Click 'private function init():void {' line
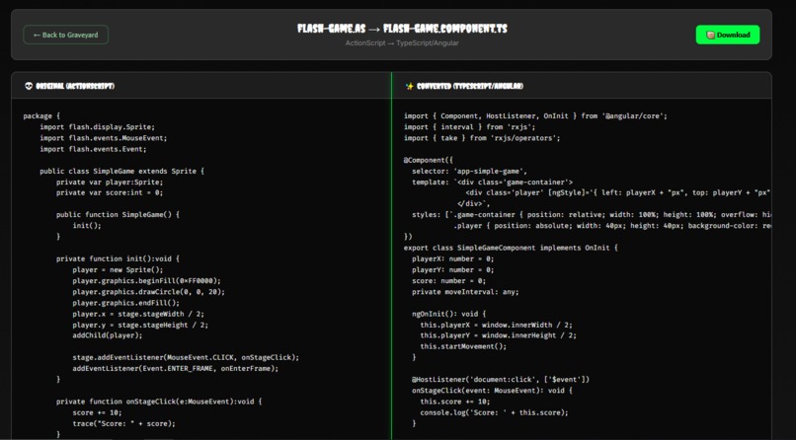This screenshot has width=796, height=440. (x=118, y=258)
